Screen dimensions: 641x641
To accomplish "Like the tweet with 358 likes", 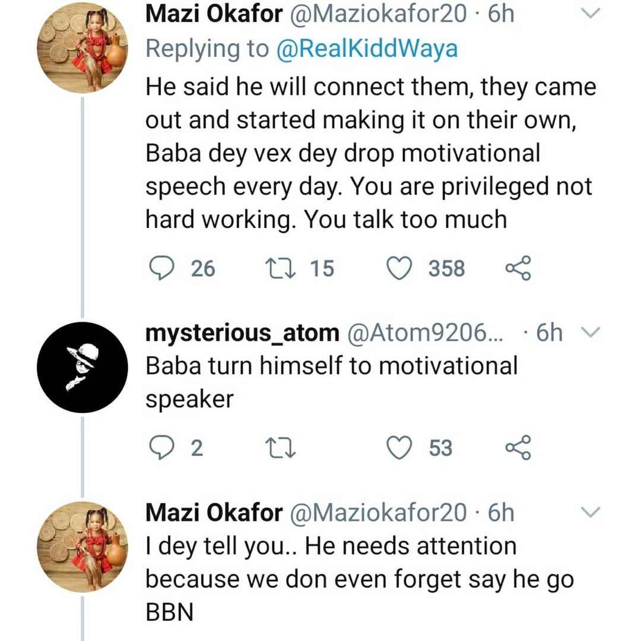I will click(399, 268).
